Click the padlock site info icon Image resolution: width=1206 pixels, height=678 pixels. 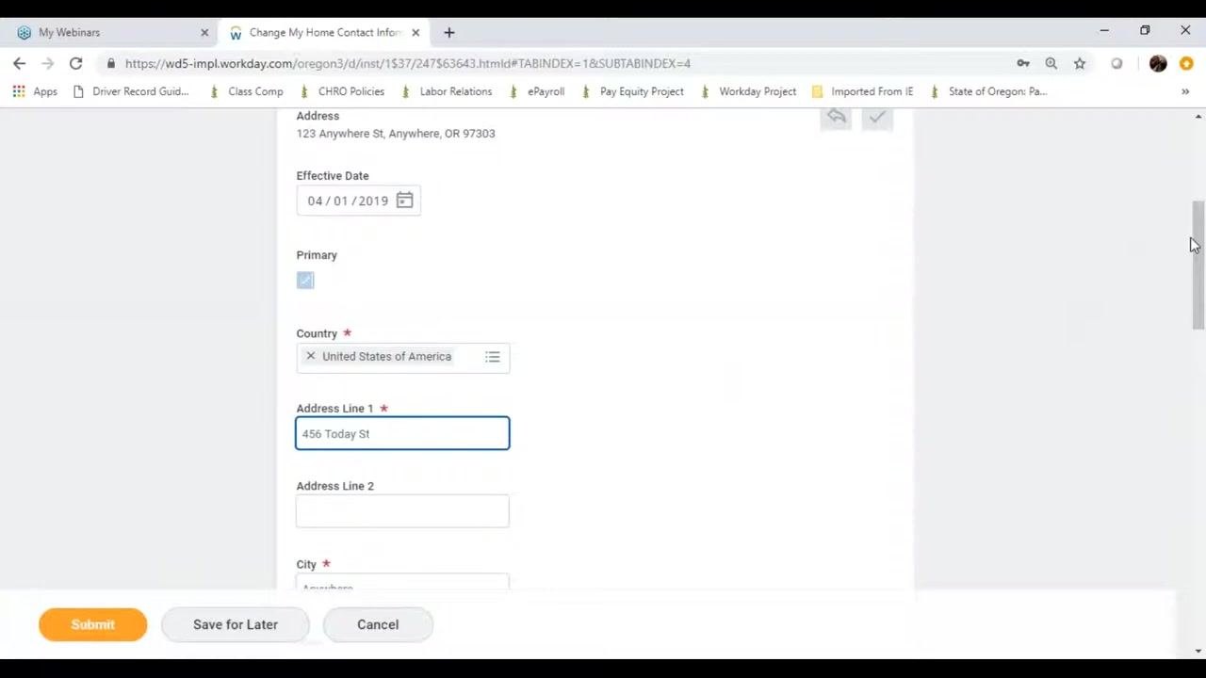point(111,63)
